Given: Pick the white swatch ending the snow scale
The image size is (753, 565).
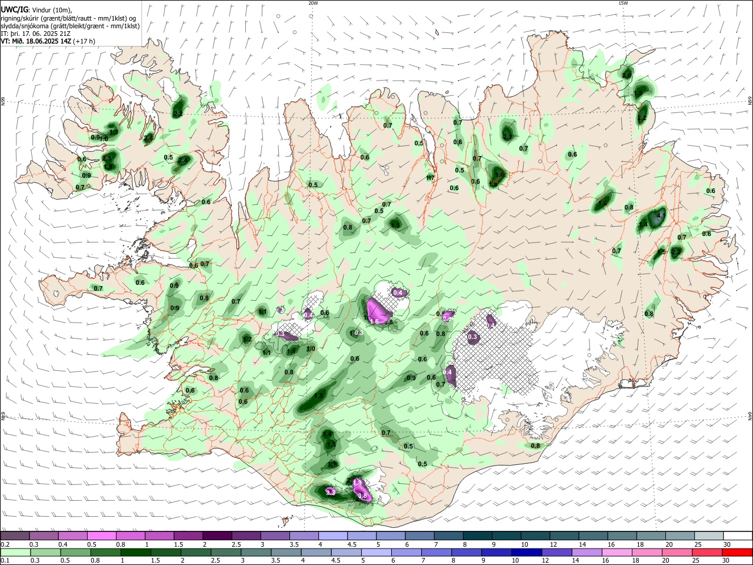Looking at the screenshot, I should 738,536.
